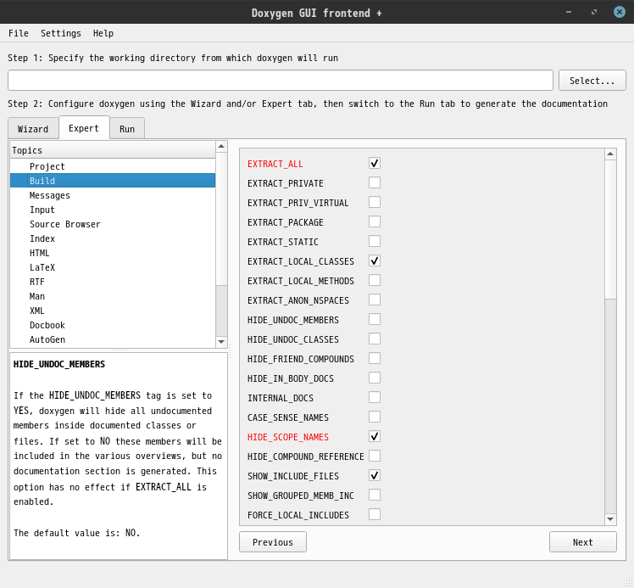
Task: Tick the INTERNAL_DOCS checkbox
Action: pos(375,397)
